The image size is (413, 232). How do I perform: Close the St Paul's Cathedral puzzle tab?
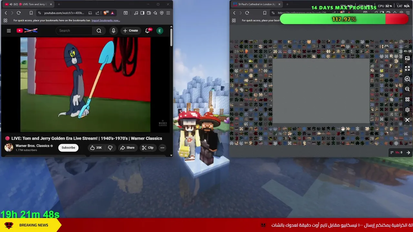pos(279,4)
